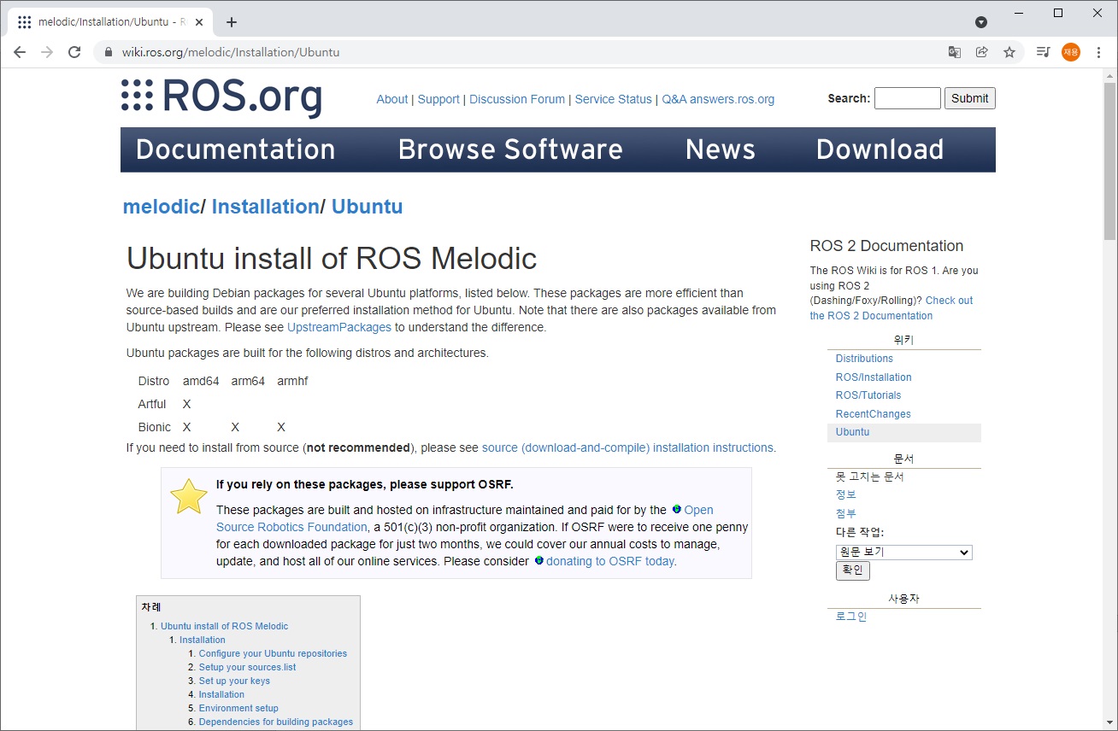Click the scrollbar down arrow
Image resolution: width=1118 pixels, height=731 pixels.
tap(1109, 723)
